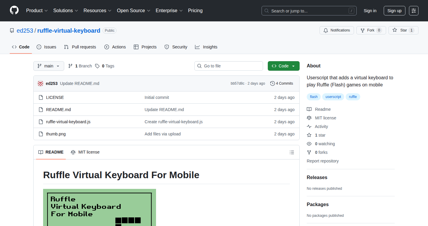Click the 'Add files via upload' commit message

163,134
